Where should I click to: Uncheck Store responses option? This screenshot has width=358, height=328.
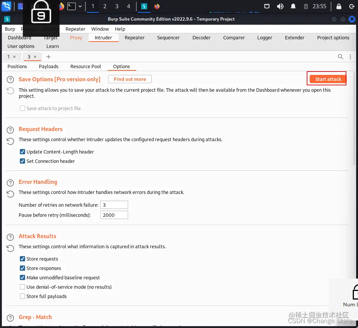coord(22,268)
